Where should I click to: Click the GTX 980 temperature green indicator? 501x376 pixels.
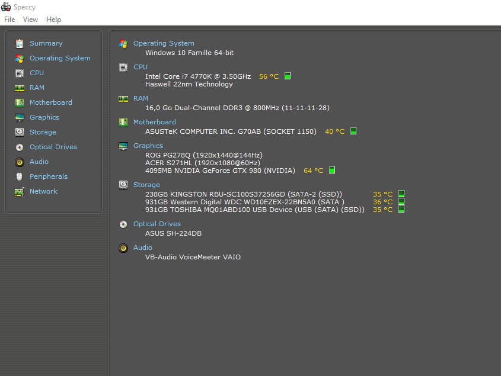coord(332,170)
